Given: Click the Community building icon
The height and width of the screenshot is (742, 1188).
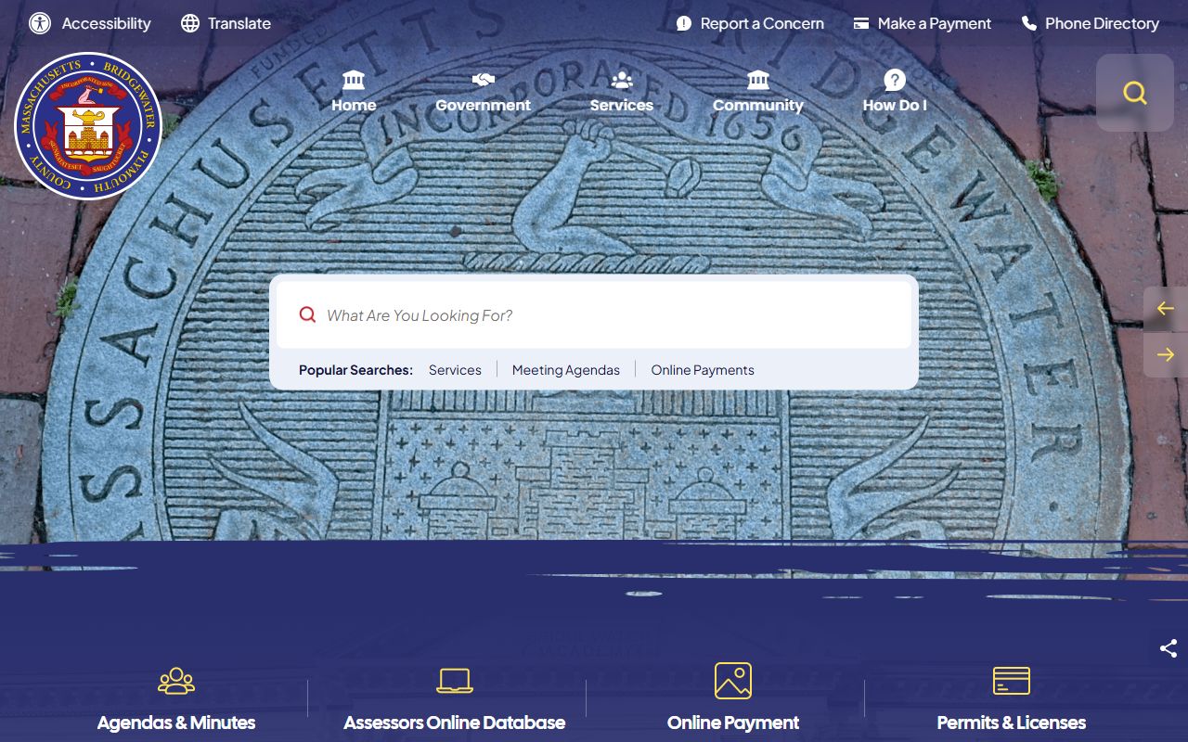Looking at the screenshot, I should (758, 80).
